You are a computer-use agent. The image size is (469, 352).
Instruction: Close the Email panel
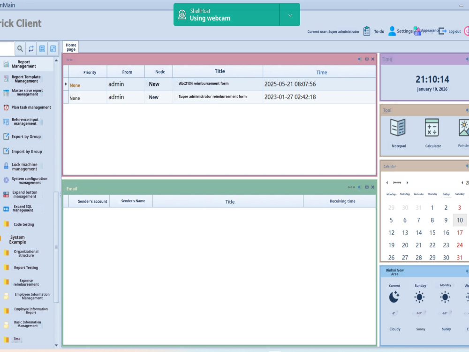click(373, 187)
